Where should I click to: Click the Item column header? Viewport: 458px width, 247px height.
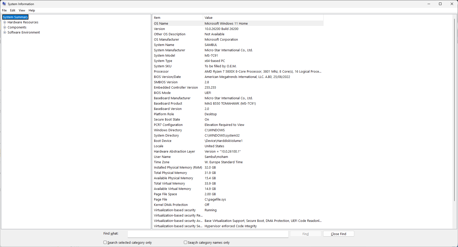click(x=178, y=18)
